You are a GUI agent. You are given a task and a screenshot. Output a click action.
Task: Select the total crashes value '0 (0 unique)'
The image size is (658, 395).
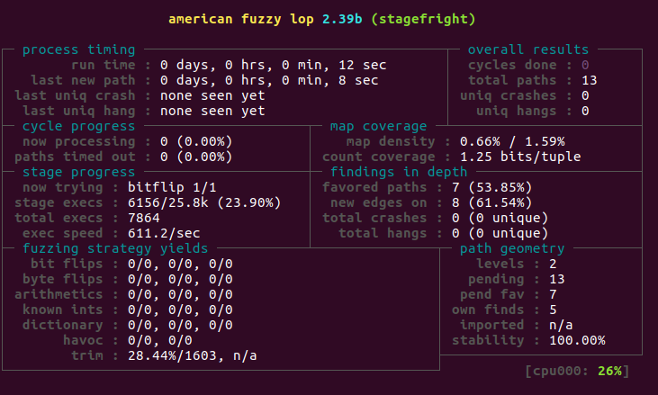pos(500,218)
